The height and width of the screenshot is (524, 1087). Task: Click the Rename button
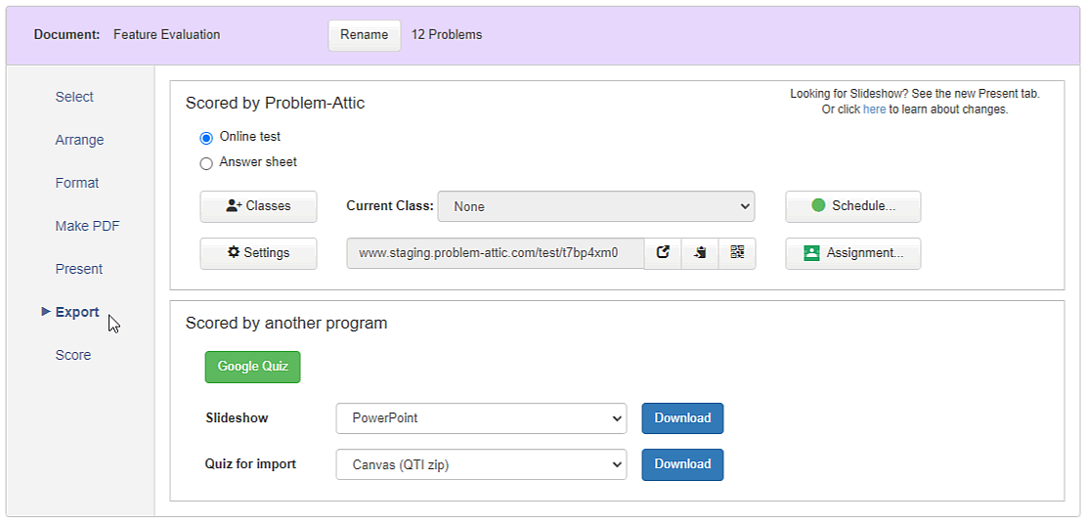[365, 34]
